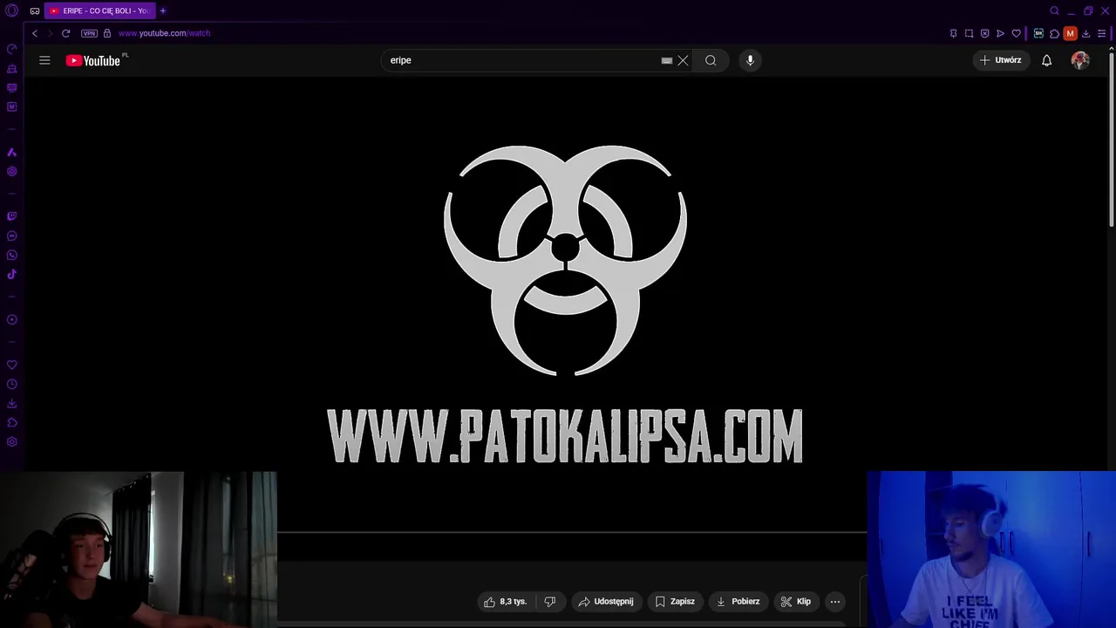Screen dimensions: 1116x628
Task: Open the Messenger sidebar panel
Action: tap(11, 235)
